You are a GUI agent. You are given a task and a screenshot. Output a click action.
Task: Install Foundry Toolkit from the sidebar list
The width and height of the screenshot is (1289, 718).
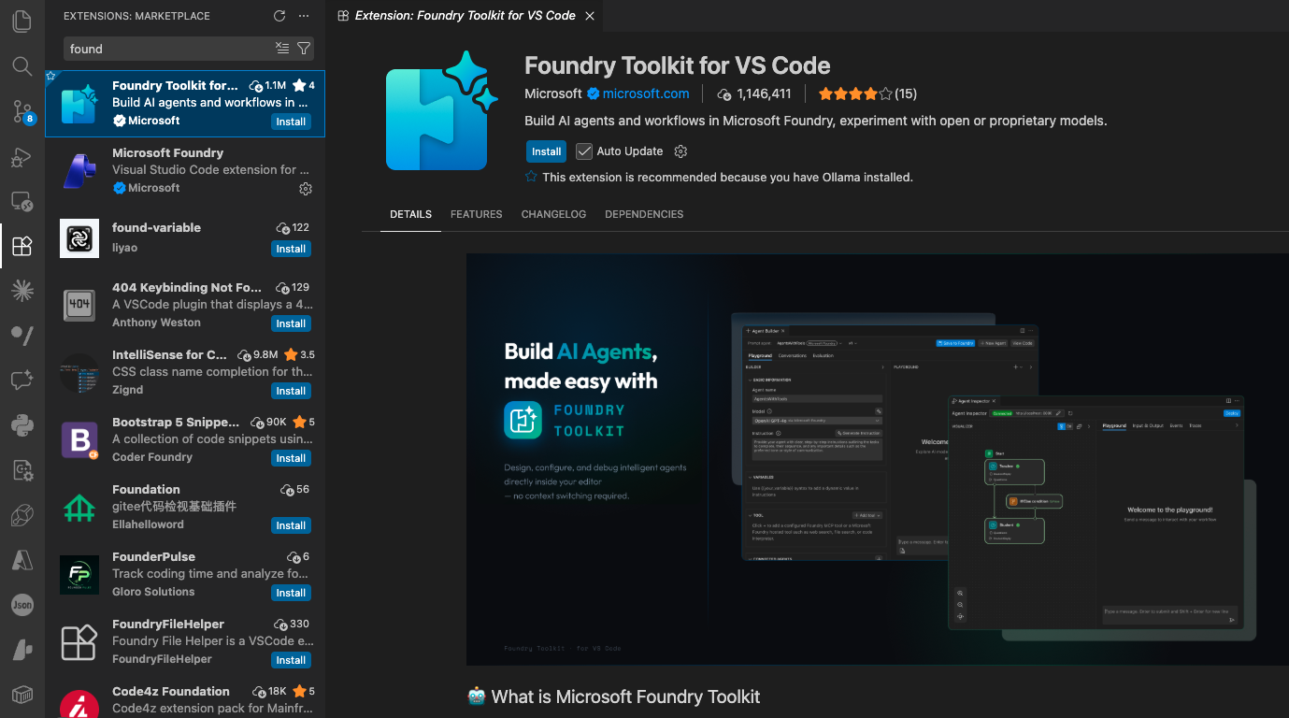(x=291, y=122)
